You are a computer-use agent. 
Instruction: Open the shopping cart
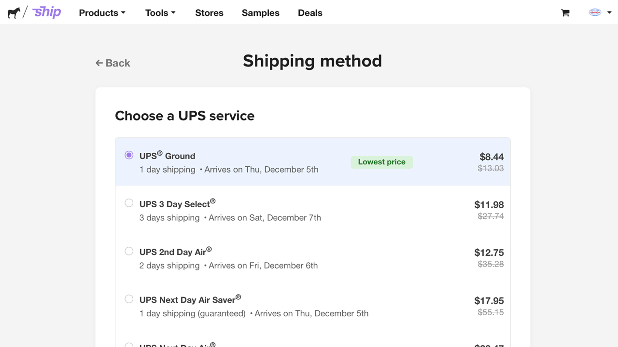click(x=565, y=13)
